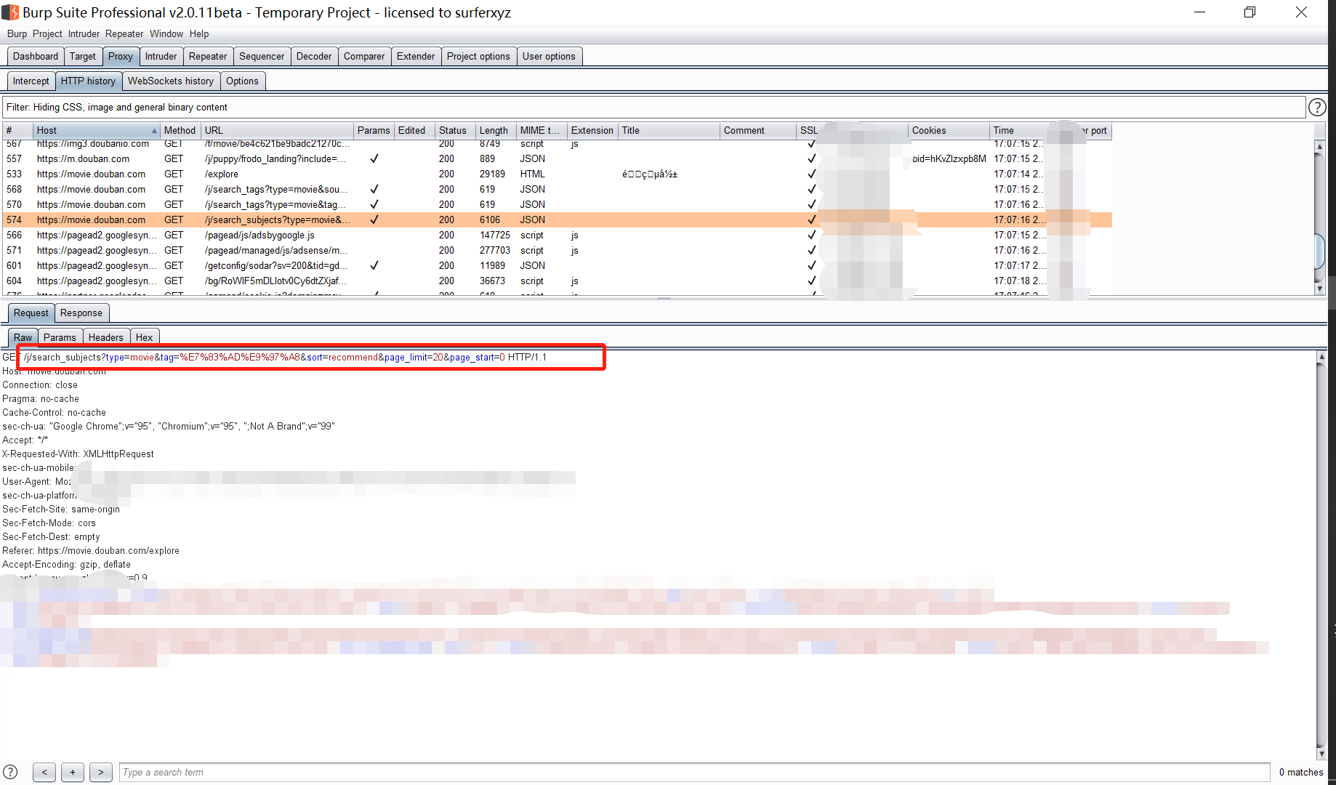
Task: Show the Request pane tab
Action: click(31, 313)
